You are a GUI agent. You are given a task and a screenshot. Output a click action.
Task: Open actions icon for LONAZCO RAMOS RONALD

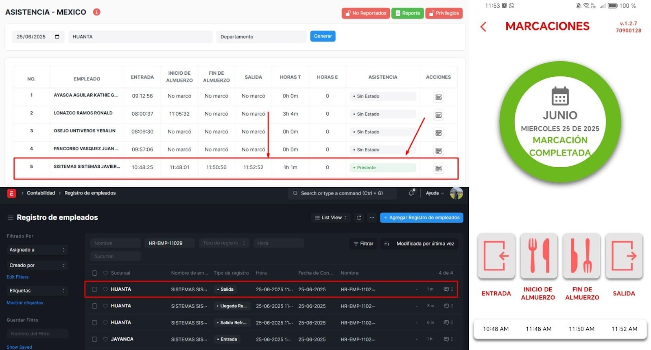438,115
